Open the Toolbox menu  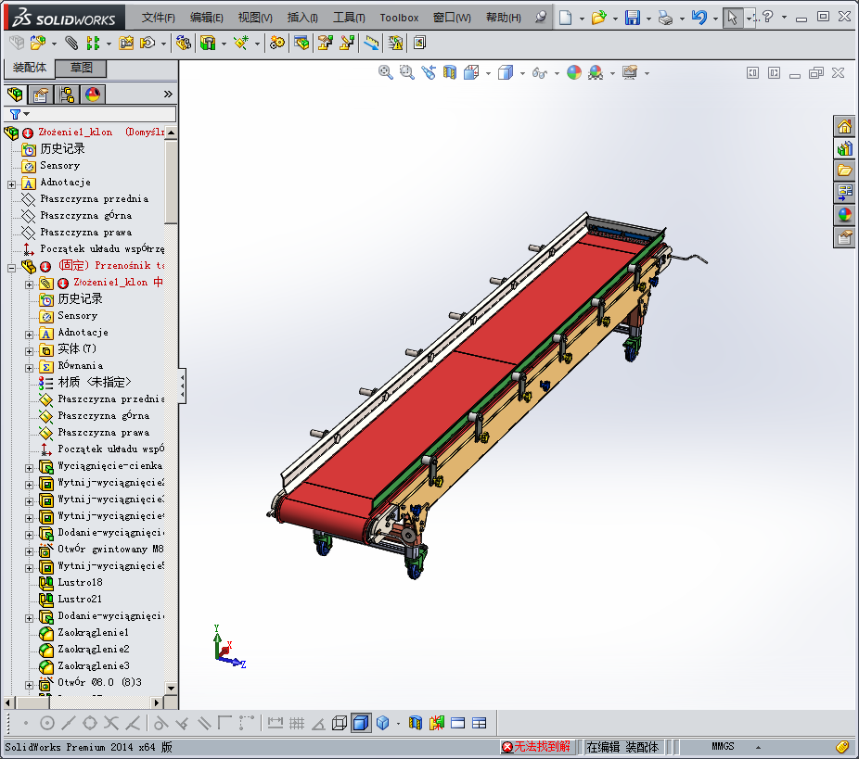click(400, 18)
